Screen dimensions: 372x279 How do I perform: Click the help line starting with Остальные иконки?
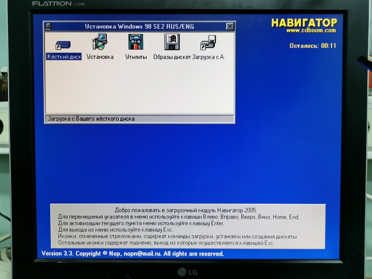166,243
